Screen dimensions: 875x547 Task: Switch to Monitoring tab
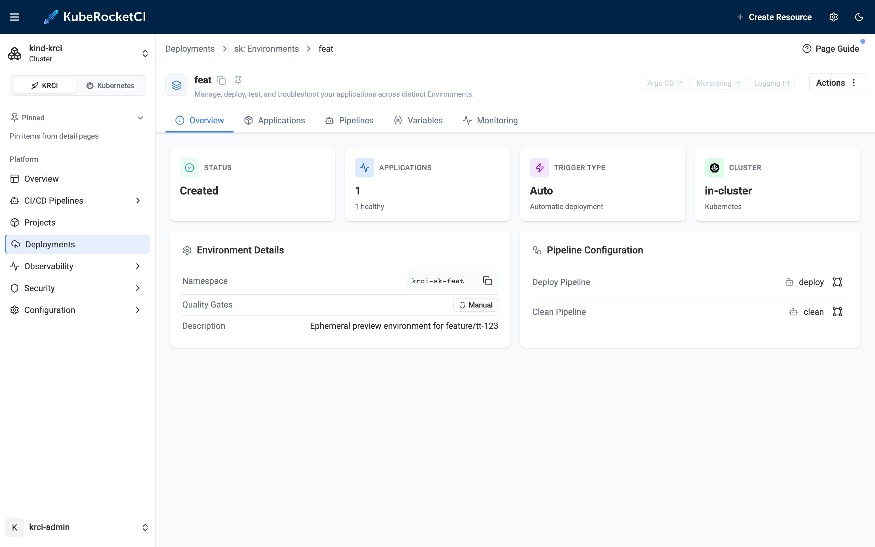point(490,120)
